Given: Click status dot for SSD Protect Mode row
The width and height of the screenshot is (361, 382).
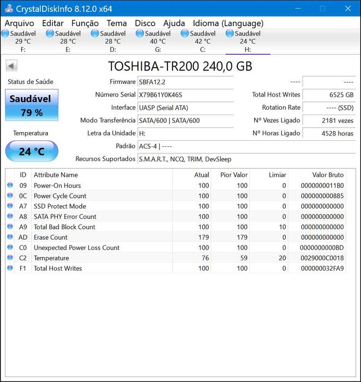Looking at the screenshot, I should coord(10,206).
